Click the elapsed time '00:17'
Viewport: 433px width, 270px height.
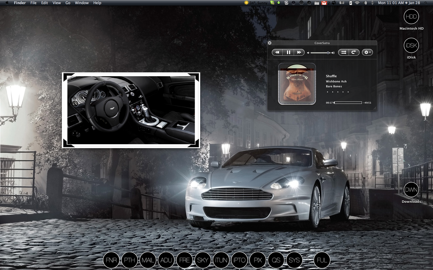click(329, 103)
